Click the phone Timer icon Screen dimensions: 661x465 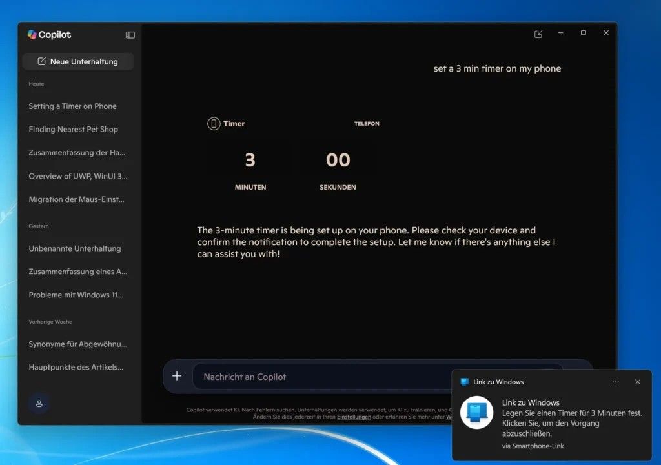coord(214,124)
